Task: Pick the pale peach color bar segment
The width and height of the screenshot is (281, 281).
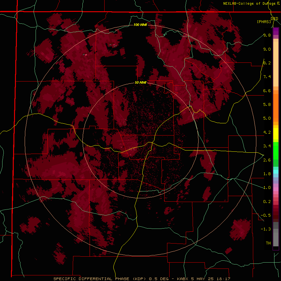Action: 276,64
